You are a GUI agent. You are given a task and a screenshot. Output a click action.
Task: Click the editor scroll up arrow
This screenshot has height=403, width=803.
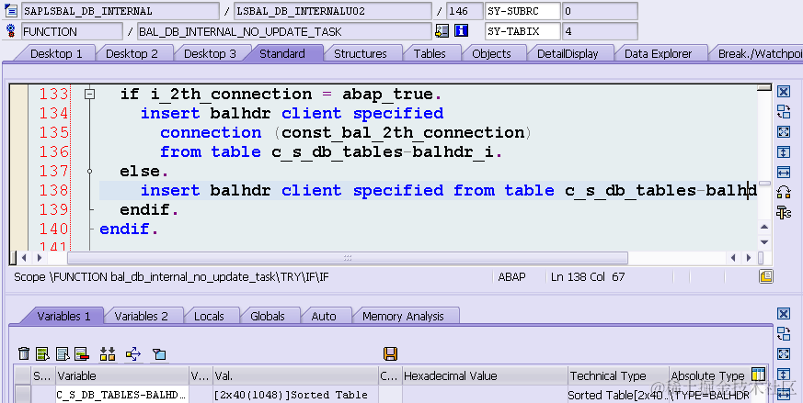764,227
